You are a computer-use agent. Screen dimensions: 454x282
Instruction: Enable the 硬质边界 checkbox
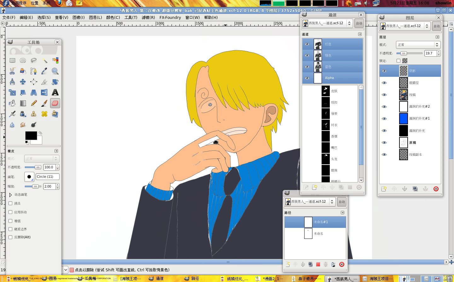(x=10, y=229)
